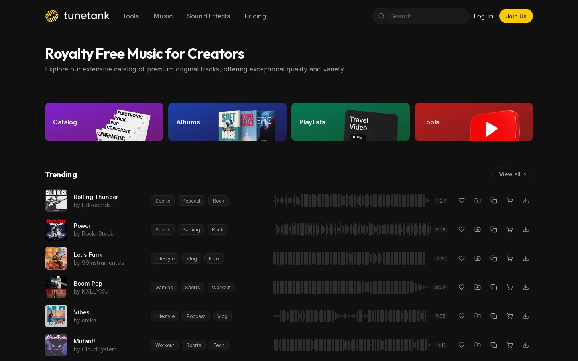Viewport: 578px width, 361px height.
Task: Click the Funk tag on Let's Funk
Action: point(214,258)
